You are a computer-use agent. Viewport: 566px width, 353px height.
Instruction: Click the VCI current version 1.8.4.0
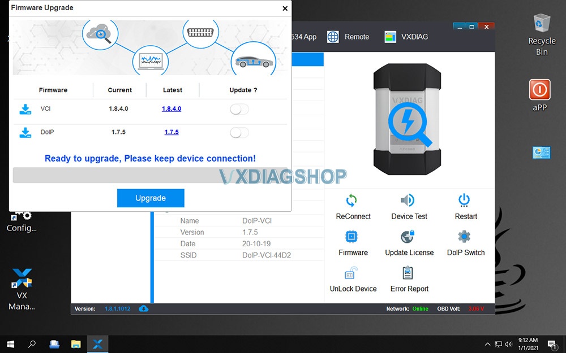[118, 108]
